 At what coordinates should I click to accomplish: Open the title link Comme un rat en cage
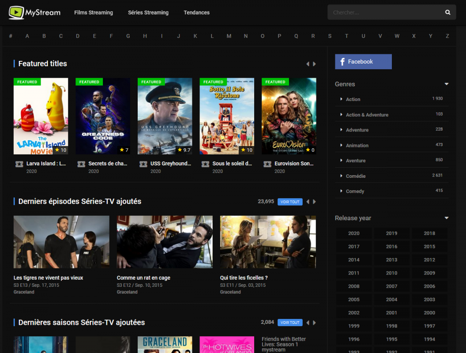(x=143, y=278)
